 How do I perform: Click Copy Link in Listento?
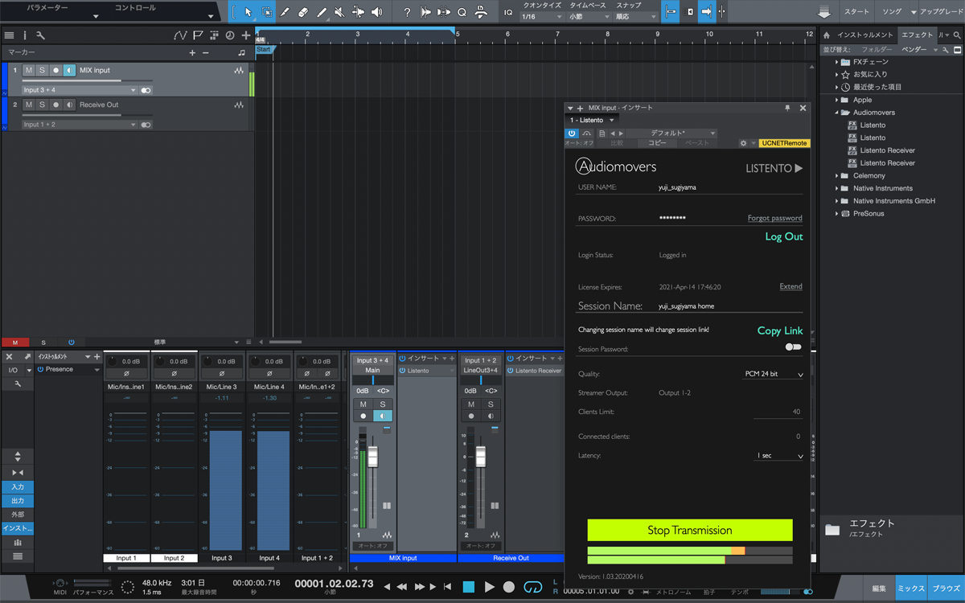(x=780, y=330)
